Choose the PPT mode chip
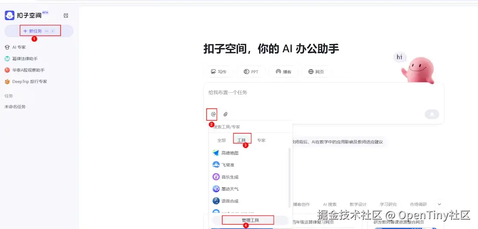Viewport: 478px width, 229px height. [251, 72]
